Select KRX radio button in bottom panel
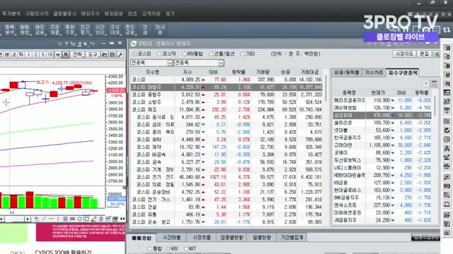Image resolution: width=453 pixels, height=254 pixels. 168,248
